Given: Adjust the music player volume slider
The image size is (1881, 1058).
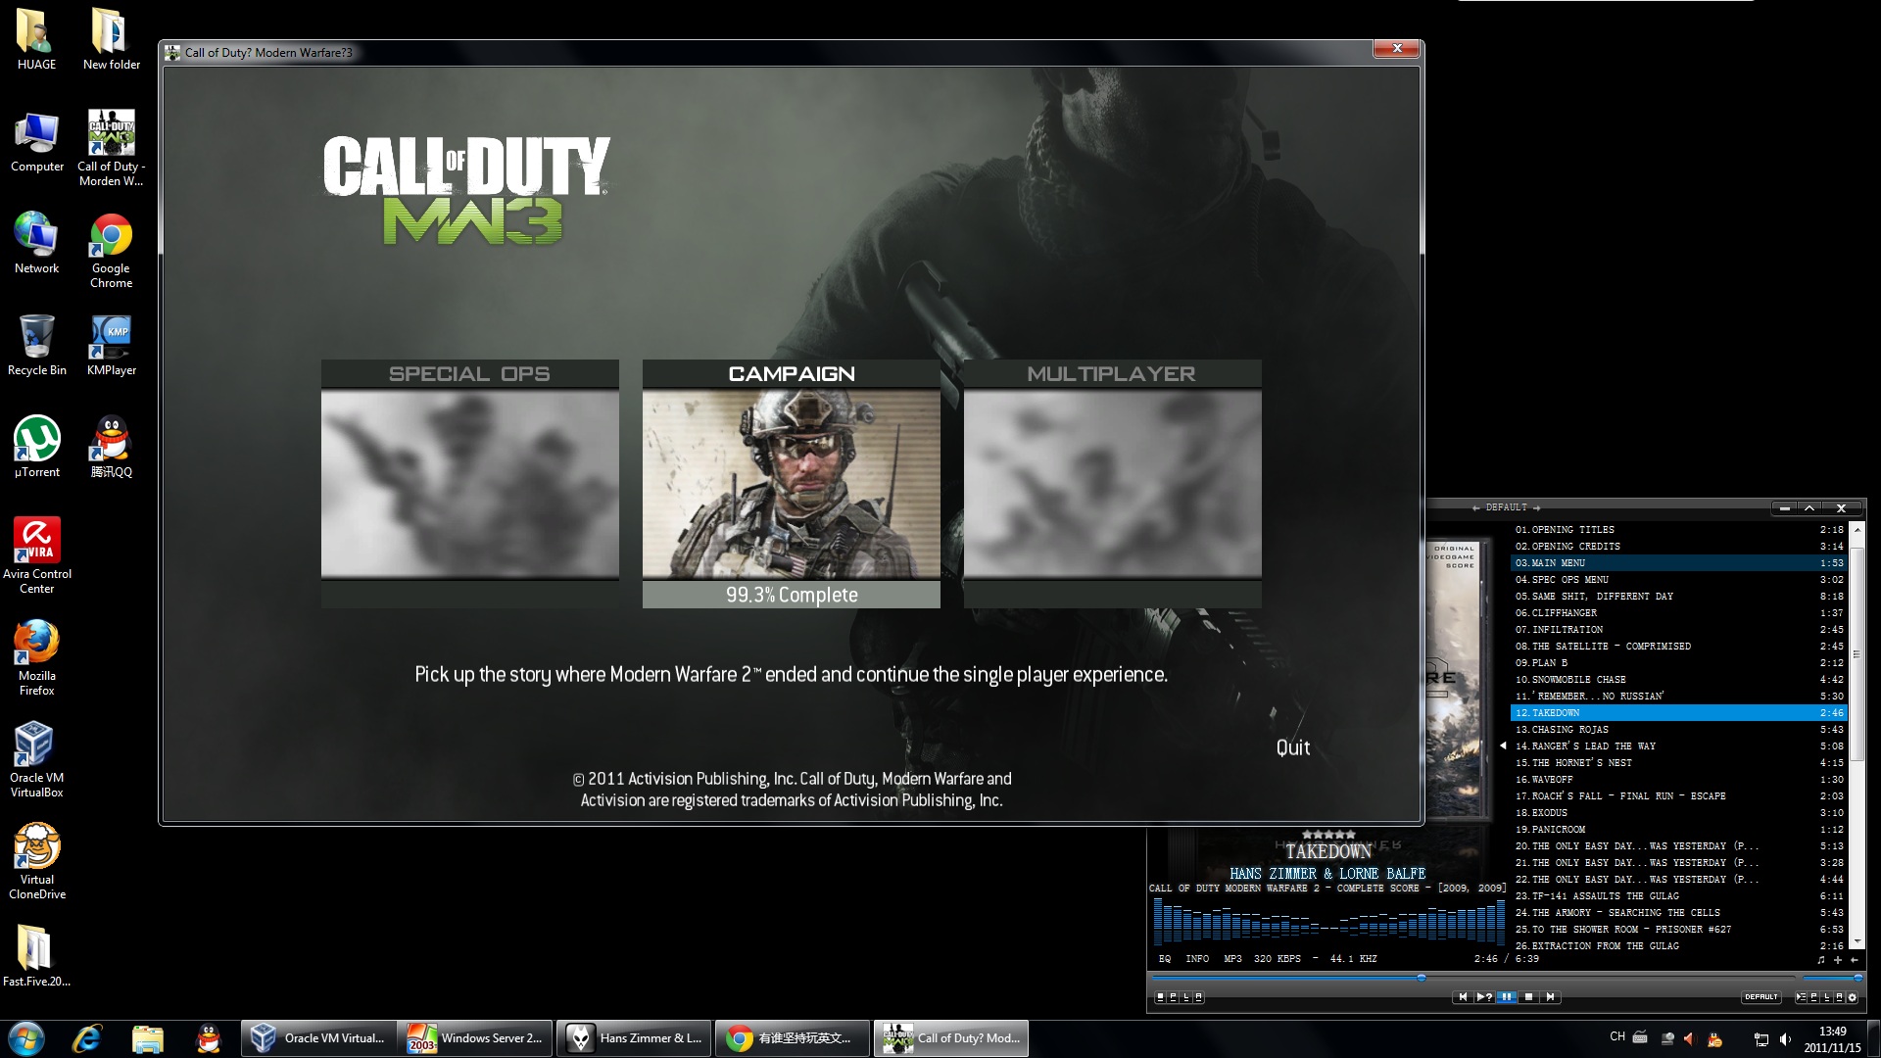Looking at the screenshot, I should click(x=1831, y=978).
